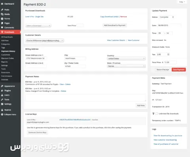Click Street Address Line 1 field

click(36, 58)
